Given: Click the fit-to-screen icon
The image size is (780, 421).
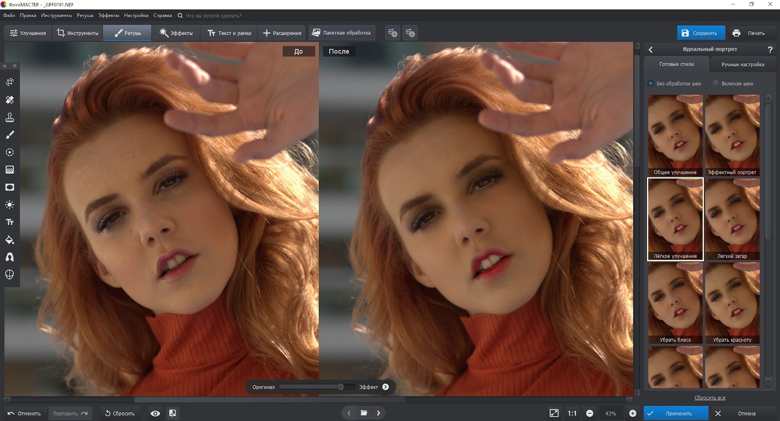Looking at the screenshot, I should pos(554,413).
